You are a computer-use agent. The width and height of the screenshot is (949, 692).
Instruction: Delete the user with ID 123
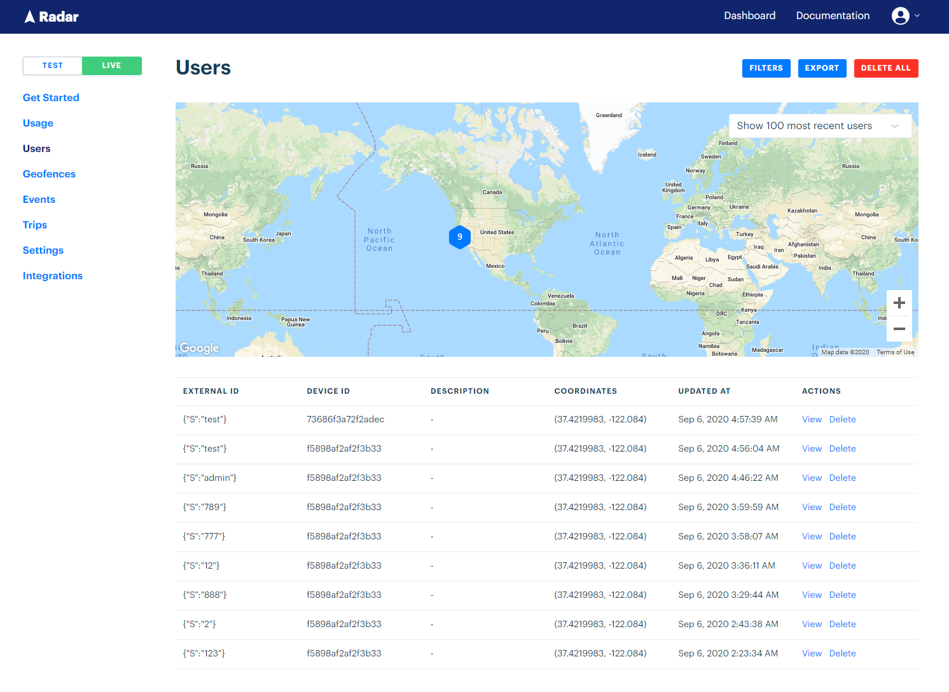[842, 653]
